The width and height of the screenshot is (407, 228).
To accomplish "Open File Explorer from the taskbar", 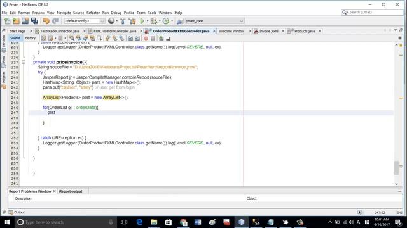I will click(154, 222).
